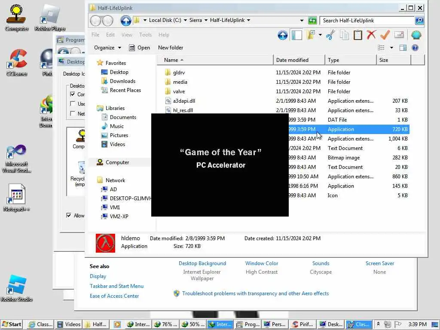Click the Start button
The width and height of the screenshot is (440, 330).
click(x=12, y=324)
